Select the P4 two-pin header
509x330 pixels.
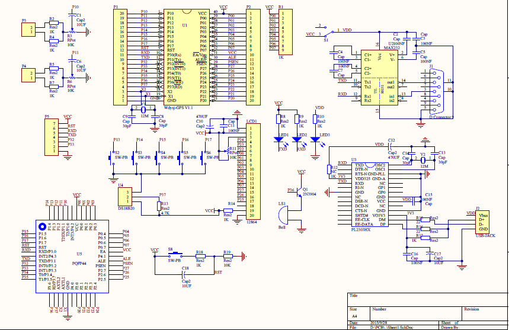pyautogui.click(x=28, y=75)
